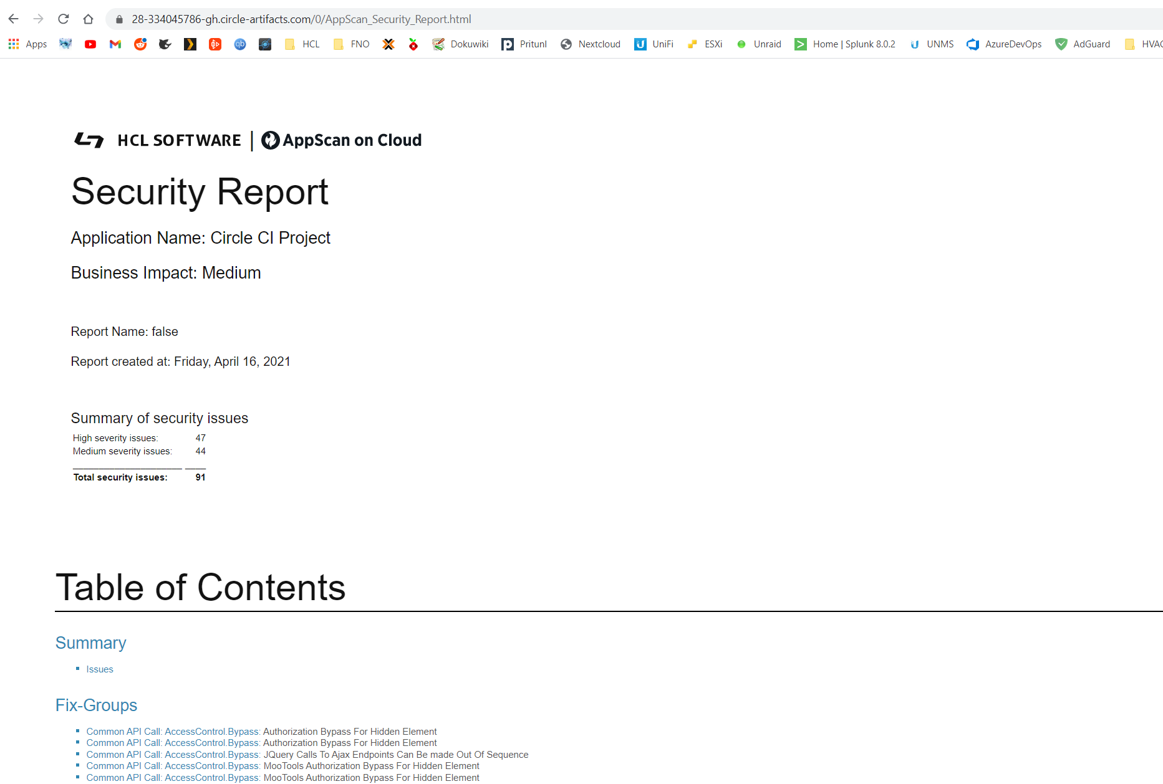Open the ESXi bookmark
This screenshot has height=784, width=1163.
705,44
